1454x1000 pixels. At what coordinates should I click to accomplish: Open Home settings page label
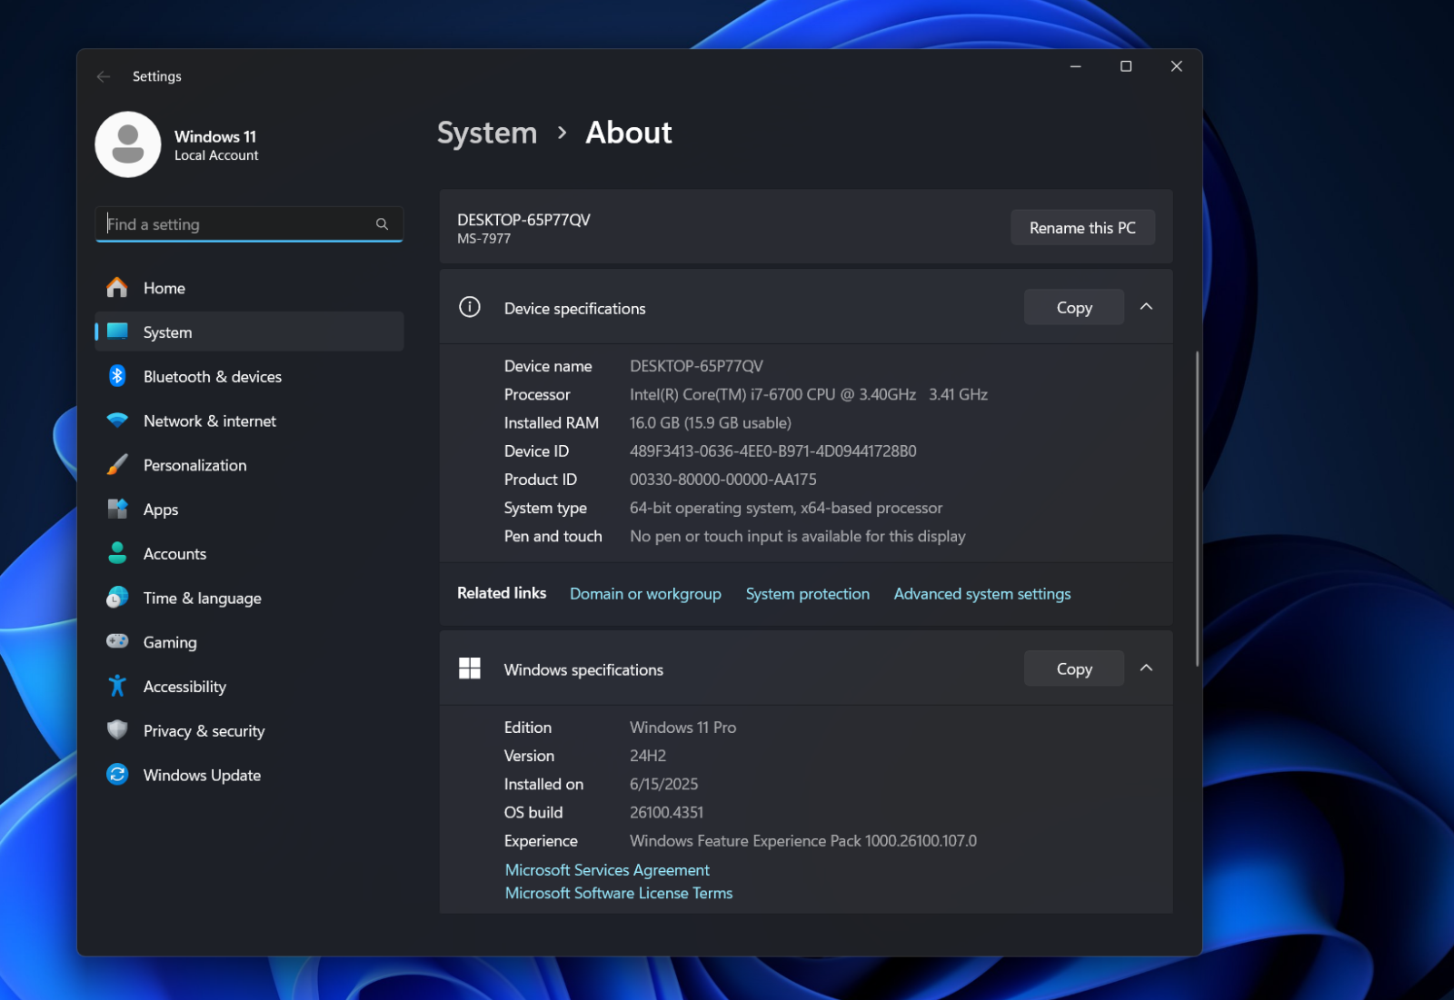pos(164,288)
